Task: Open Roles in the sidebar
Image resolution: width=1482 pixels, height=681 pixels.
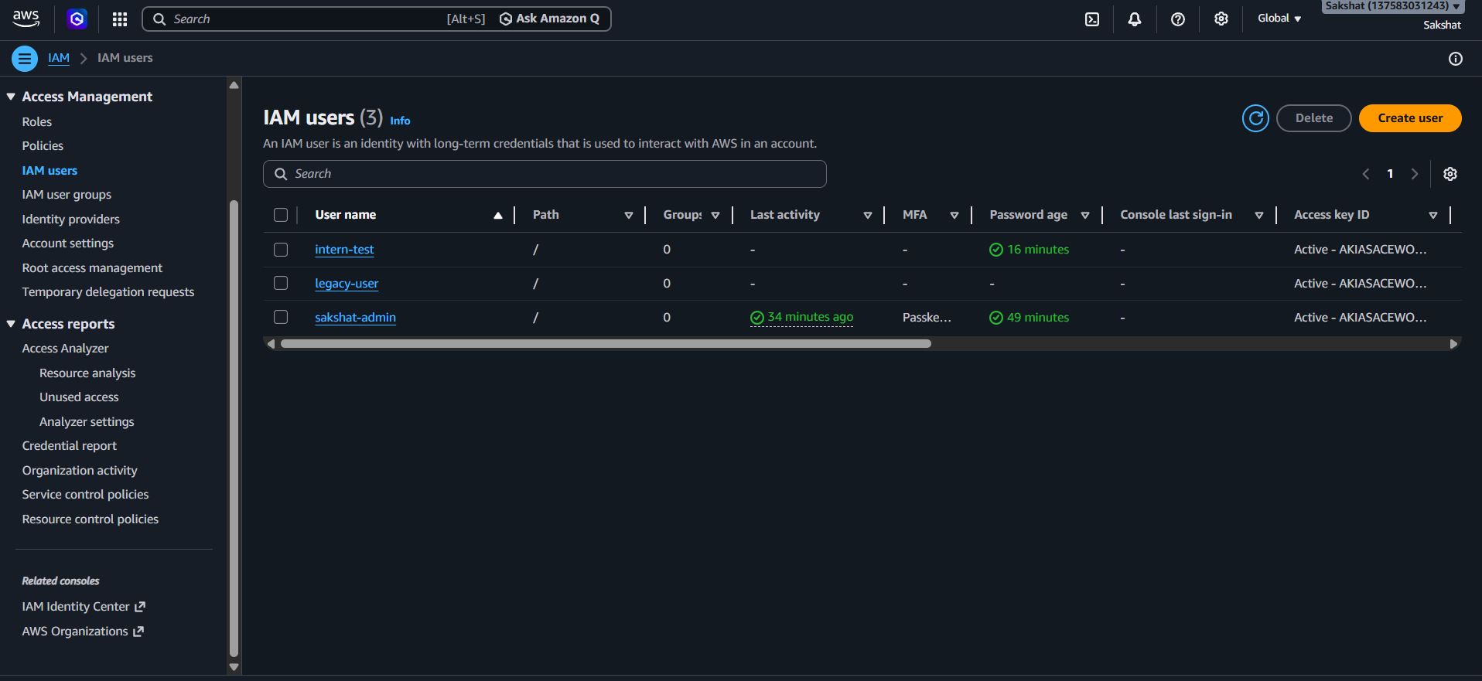Action: [37, 121]
